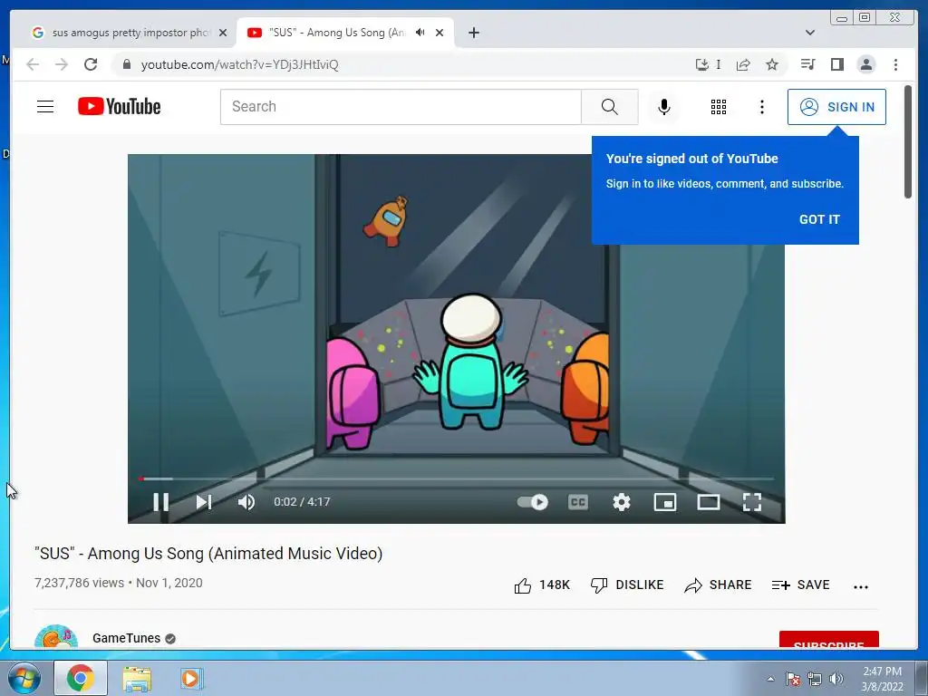The image size is (928, 696).
Task: Click the DISLIKE button
Action: click(627, 585)
